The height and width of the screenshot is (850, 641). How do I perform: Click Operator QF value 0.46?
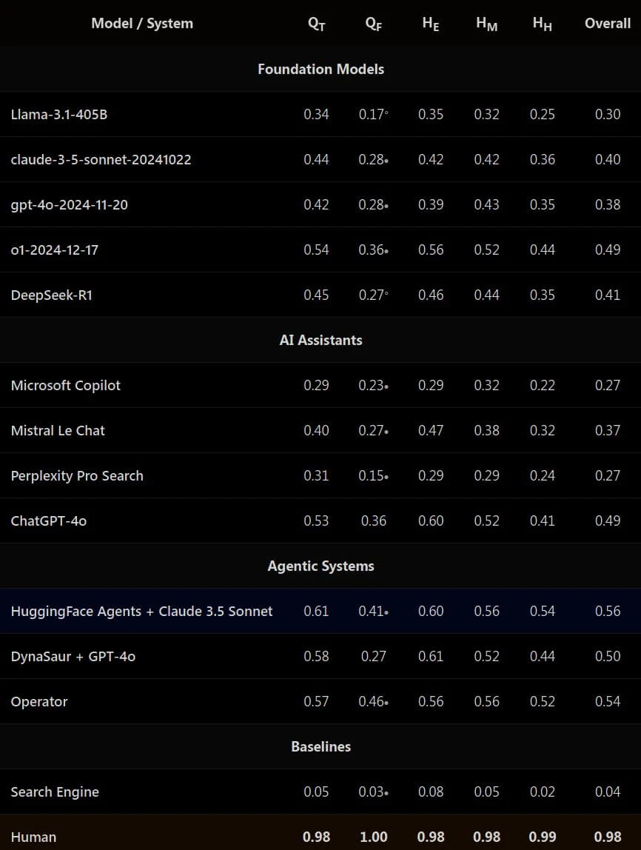373,701
